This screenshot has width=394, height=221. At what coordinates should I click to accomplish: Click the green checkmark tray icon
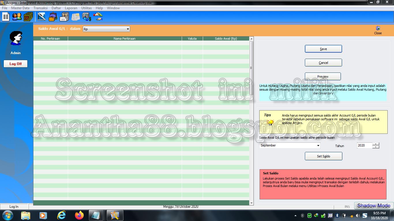pos(309,216)
